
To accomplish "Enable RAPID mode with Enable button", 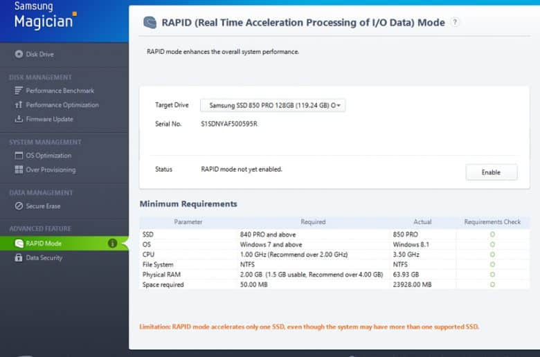I will coord(491,172).
